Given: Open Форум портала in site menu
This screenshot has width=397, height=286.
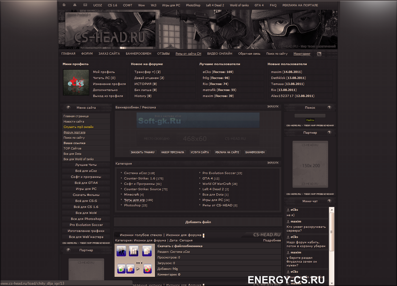Looking at the screenshot, I should point(74,132).
